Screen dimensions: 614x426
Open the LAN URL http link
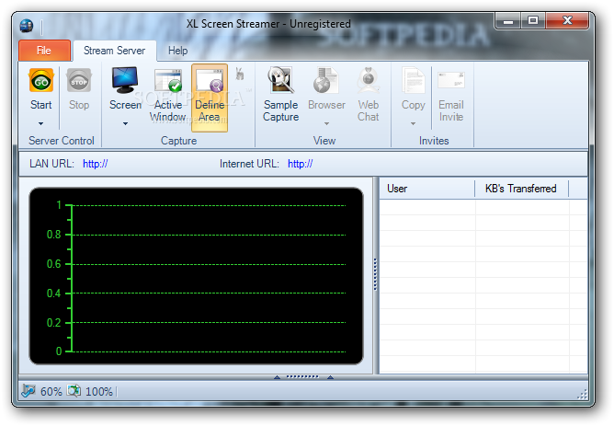(x=96, y=164)
